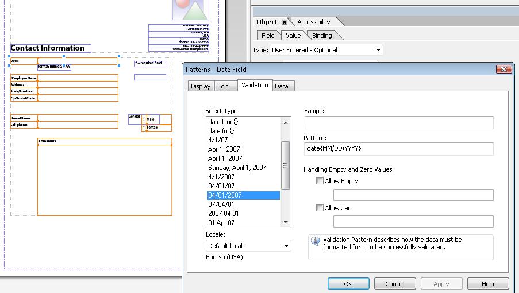This screenshot has width=519, height=293.
Task: Enable the Allow Zero checkbox
Action: pyautogui.click(x=320, y=208)
